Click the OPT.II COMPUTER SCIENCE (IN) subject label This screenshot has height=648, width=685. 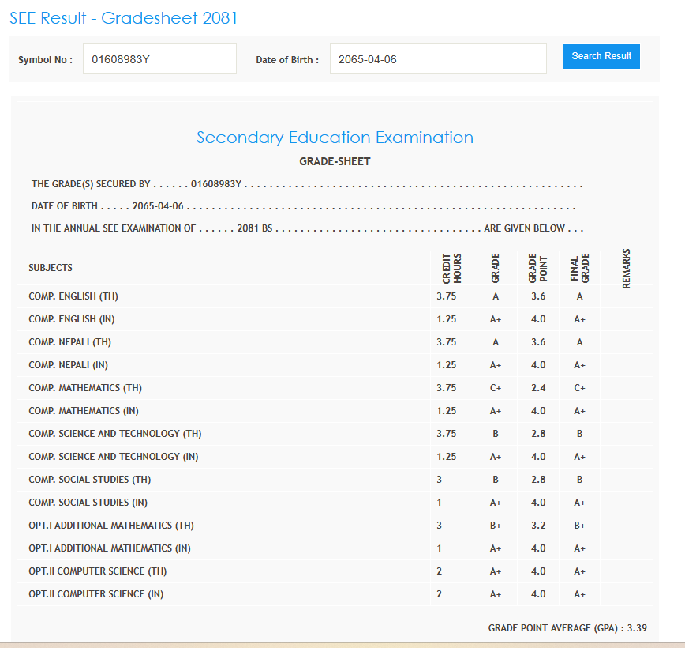coord(96,594)
